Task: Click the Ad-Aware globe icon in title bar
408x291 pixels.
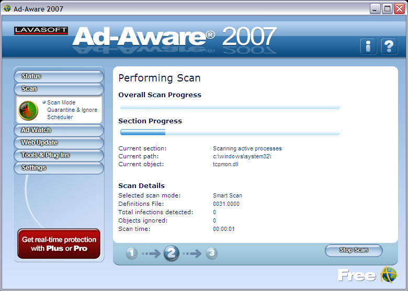Action: (x=7, y=8)
